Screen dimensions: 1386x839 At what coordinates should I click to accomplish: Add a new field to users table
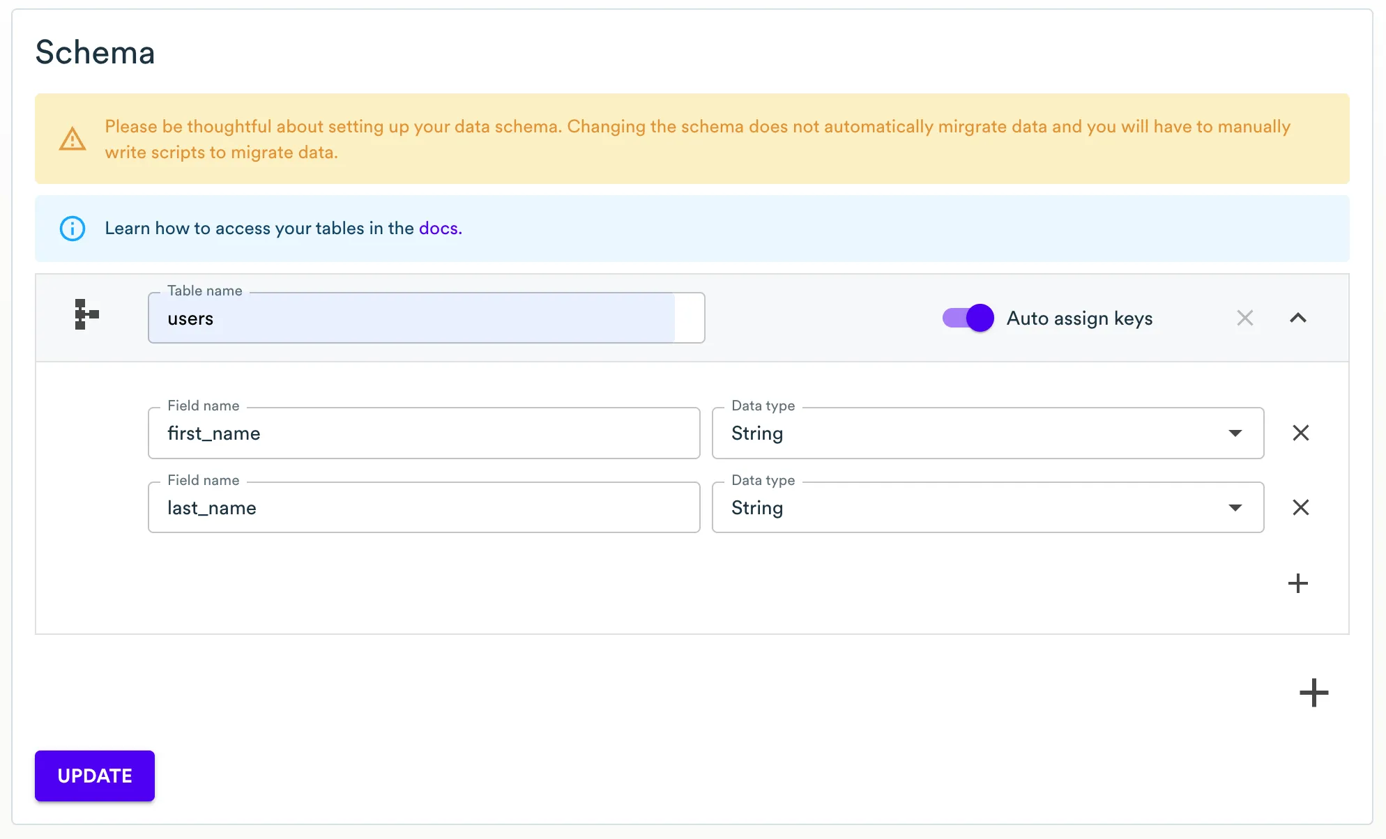(x=1297, y=583)
